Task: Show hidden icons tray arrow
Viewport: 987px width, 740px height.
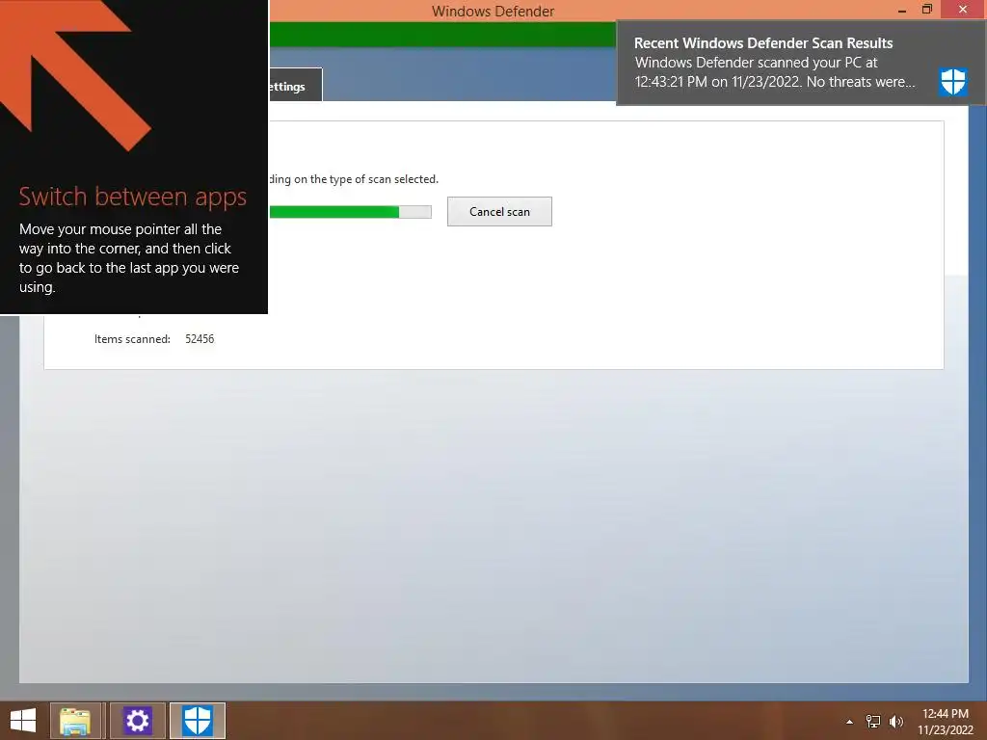Action: (850, 722)
